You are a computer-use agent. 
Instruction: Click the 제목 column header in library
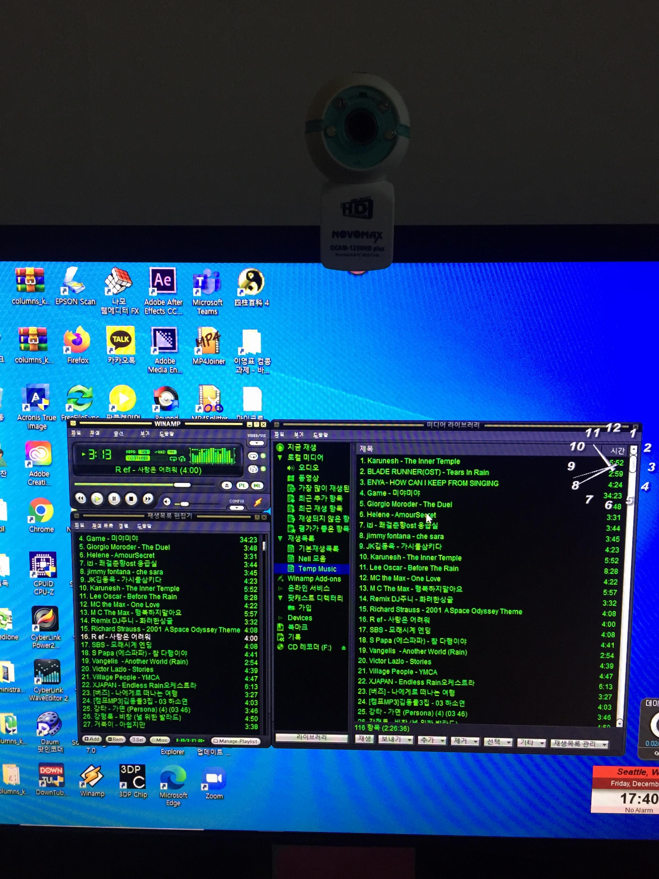click(366, 449)
